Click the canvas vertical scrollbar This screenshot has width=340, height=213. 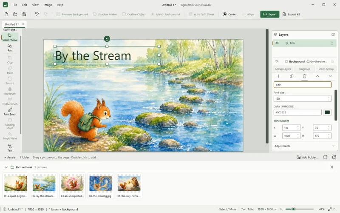267,86
